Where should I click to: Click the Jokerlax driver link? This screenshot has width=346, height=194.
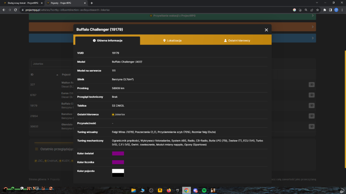[120, 115]
